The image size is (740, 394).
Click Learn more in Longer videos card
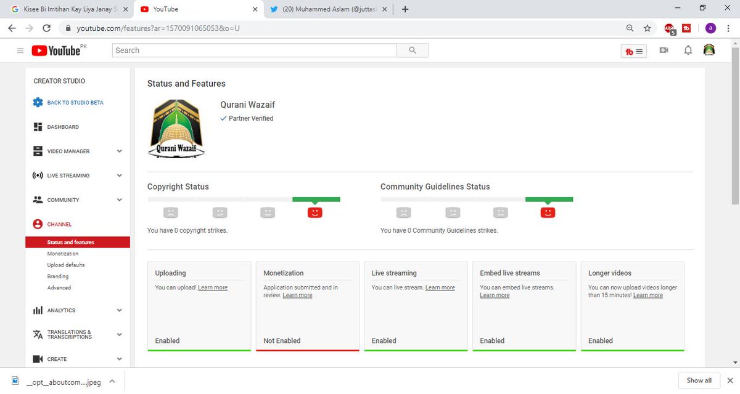click(x=648, y=295)
